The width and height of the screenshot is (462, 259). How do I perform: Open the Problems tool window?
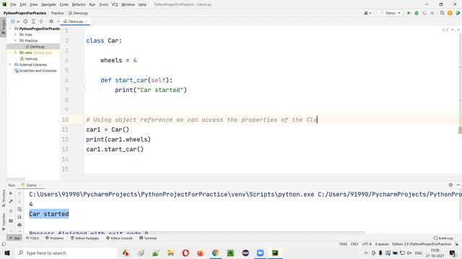55,238
